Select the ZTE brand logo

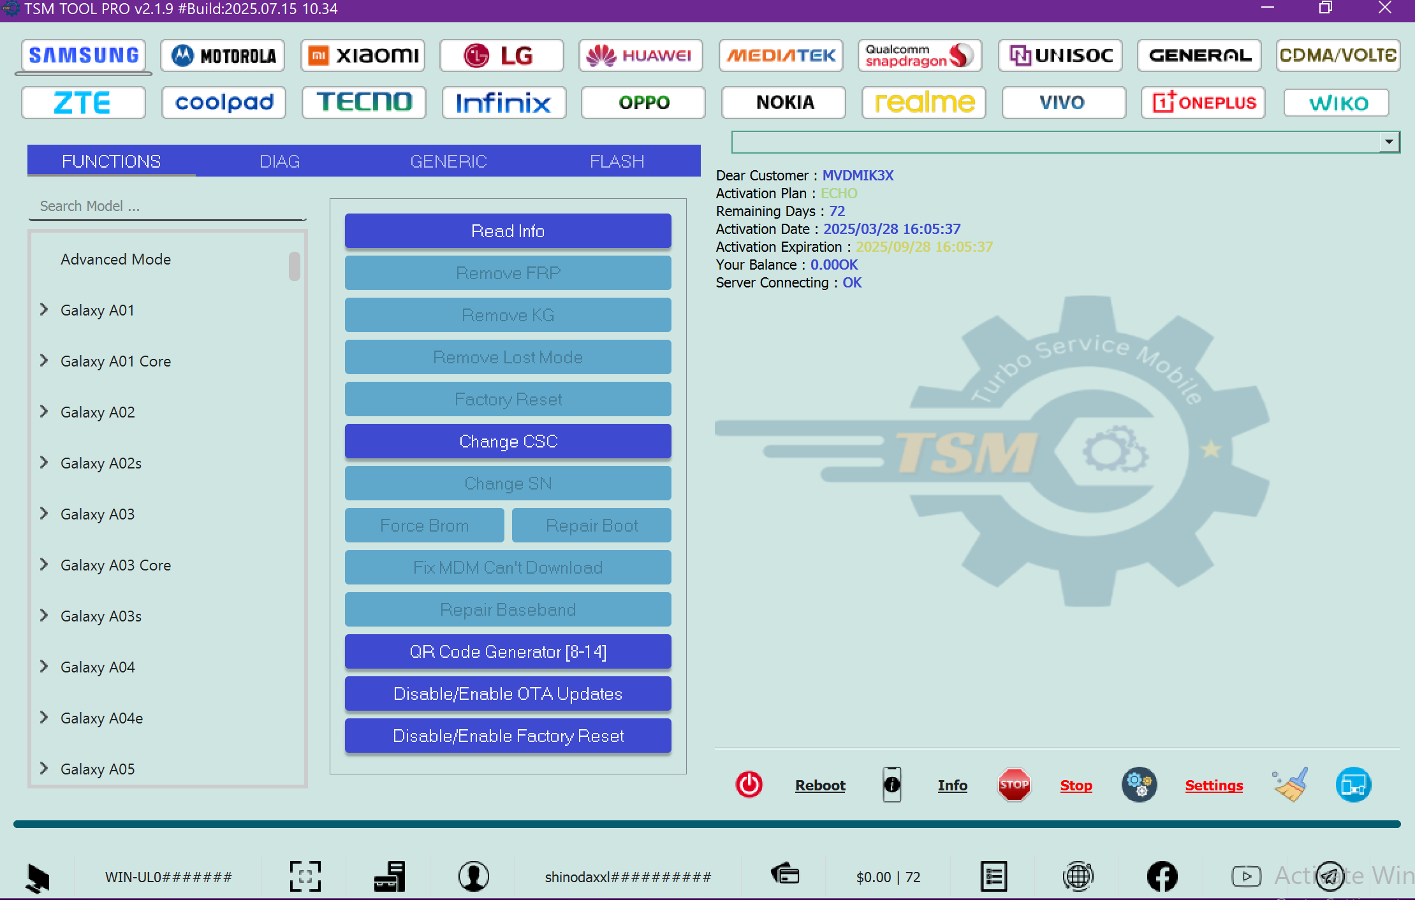pos(84,103)
